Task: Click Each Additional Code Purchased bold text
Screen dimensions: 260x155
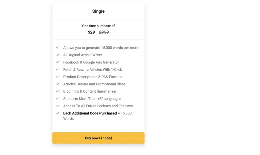Action: click(91, 113)
